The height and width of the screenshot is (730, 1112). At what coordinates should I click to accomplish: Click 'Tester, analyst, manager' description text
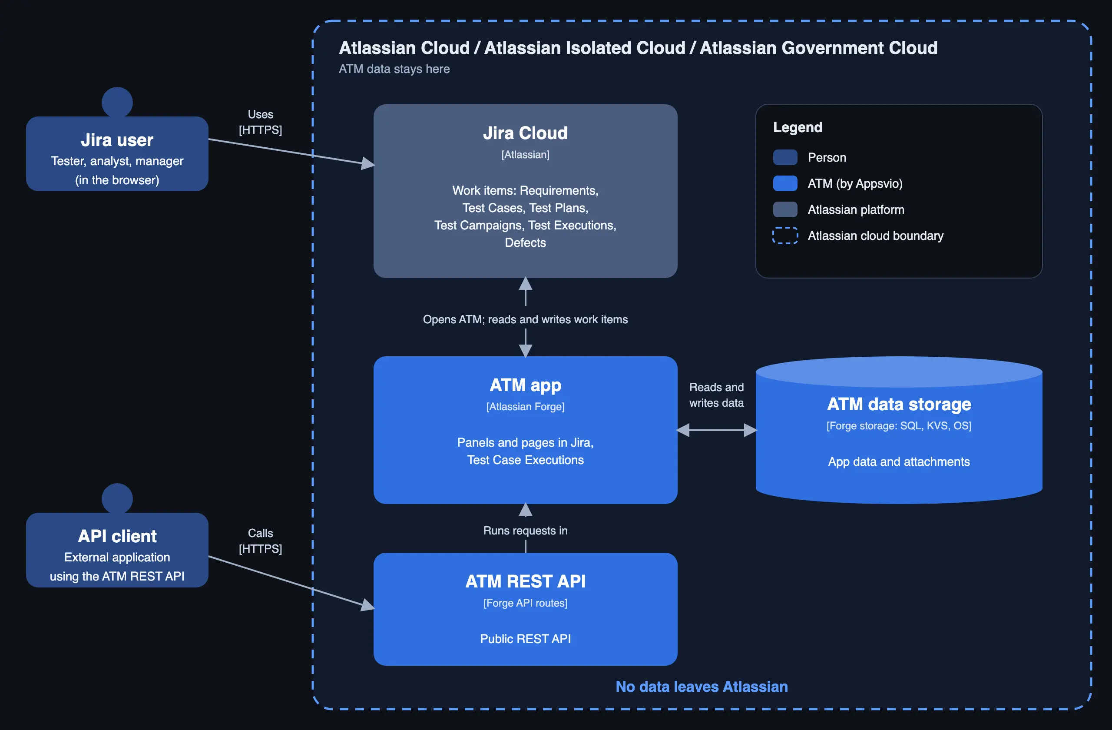[117, 161]
